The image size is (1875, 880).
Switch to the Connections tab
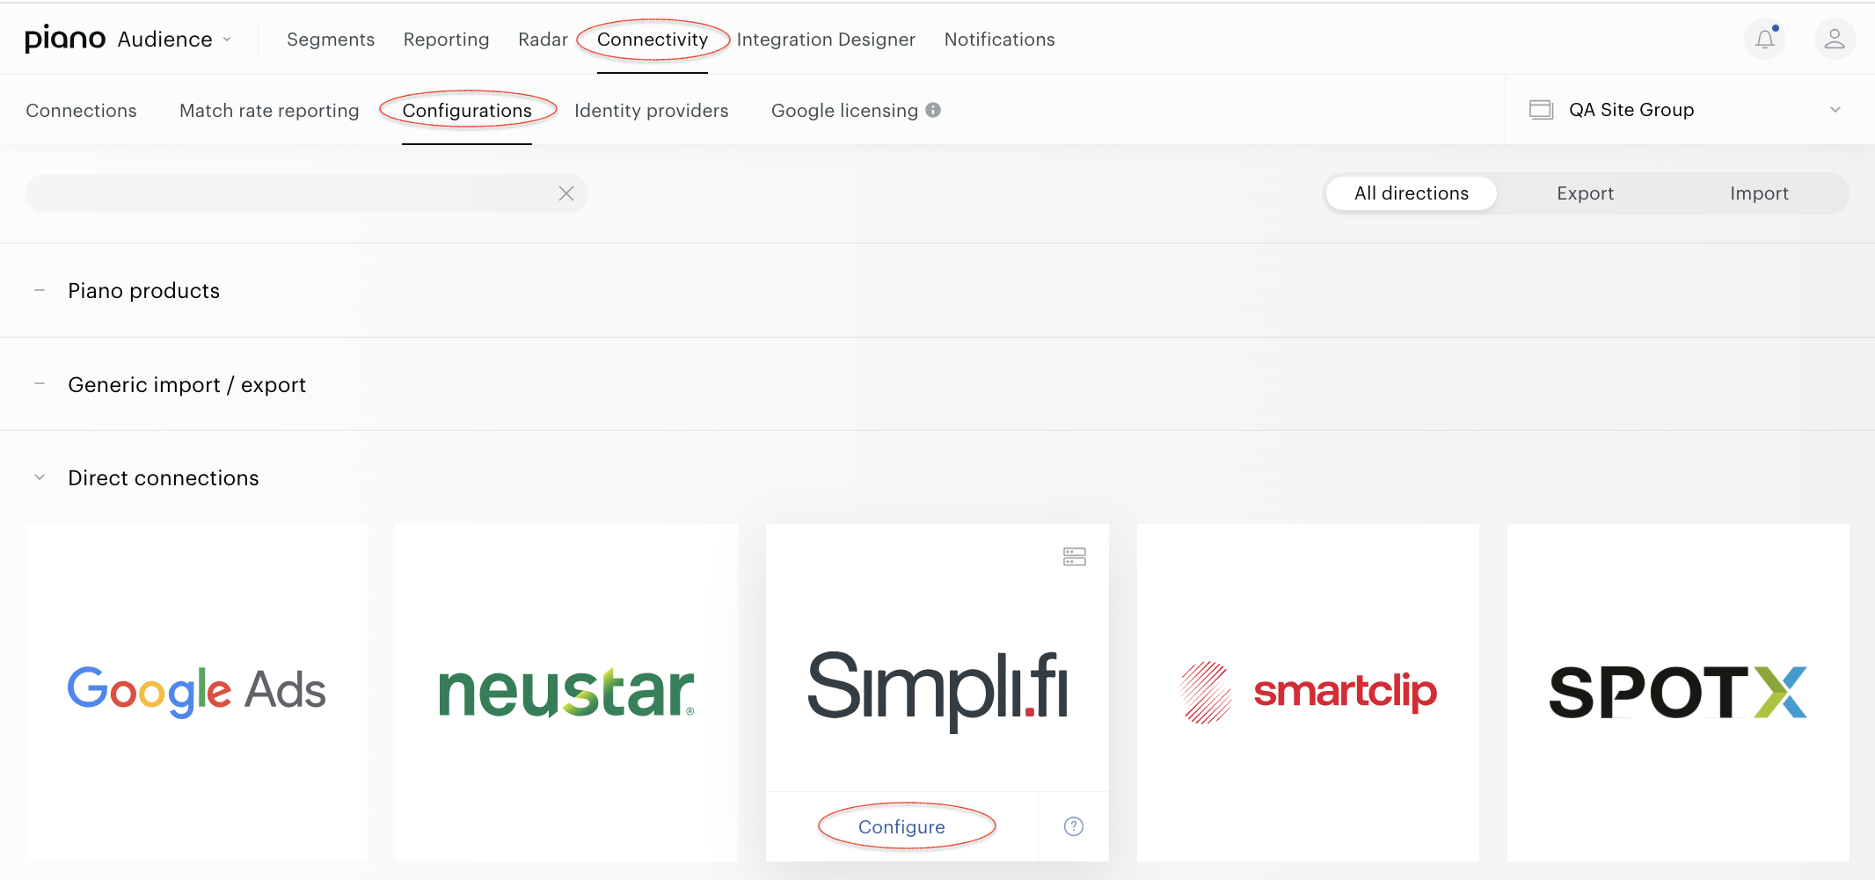[81, 111]
